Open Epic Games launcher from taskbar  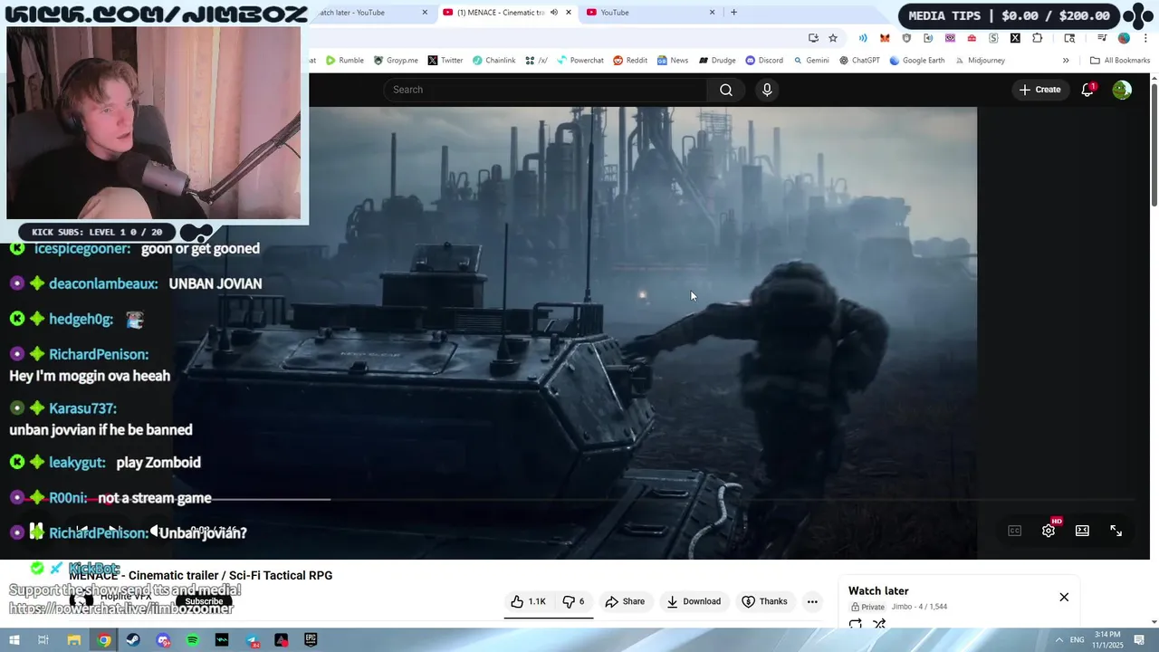coord(311,640)
